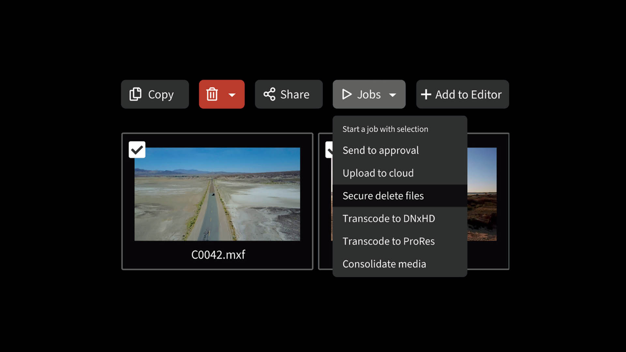Choose Transcode to DNxHD

[x=400, y=218]
